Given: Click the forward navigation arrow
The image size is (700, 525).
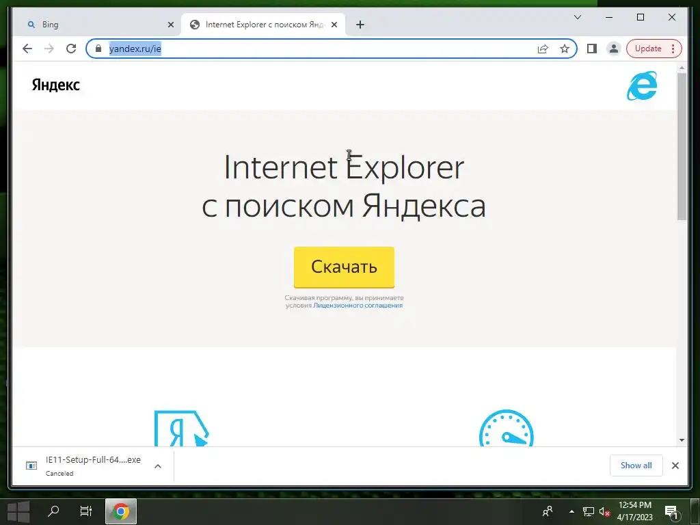Looking at the screenshot, I should (49, 49).
